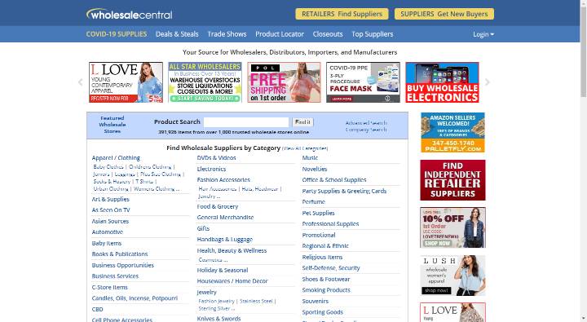Open the COVID-19 SUPPLIES menu item
The height and width of the screenshot is (322, 587).
[117, 34]
